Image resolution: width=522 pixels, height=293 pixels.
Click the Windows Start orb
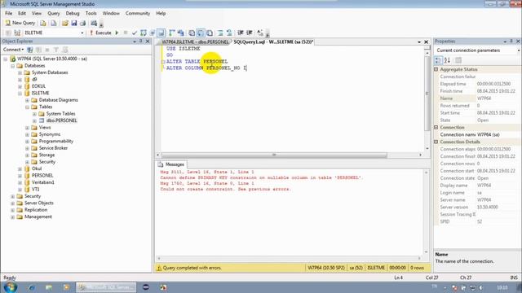click(10, 287)
